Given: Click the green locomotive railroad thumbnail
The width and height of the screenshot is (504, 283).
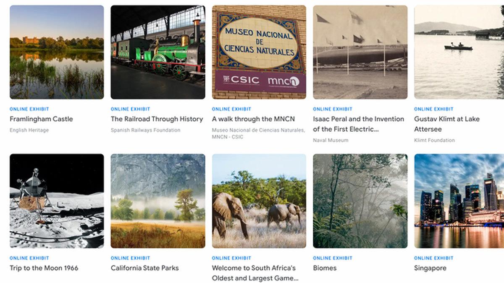Looking at the screenshot, I should pyautogui.click(x=158, y=52).
